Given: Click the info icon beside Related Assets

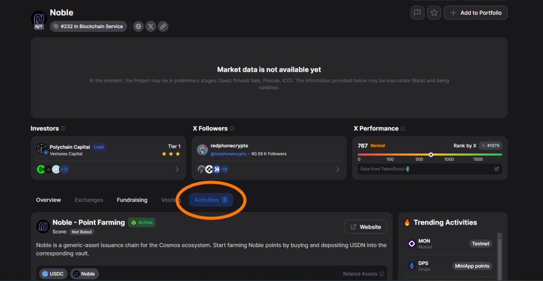Looking at the screenshot, I should click(382, 274).
